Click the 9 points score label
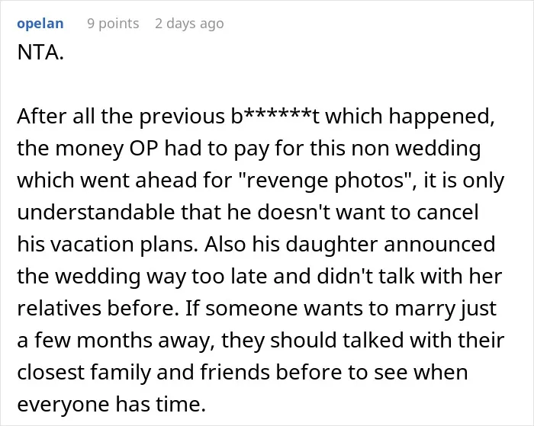Viewport: 534px width, 426px height. [113, 24]
